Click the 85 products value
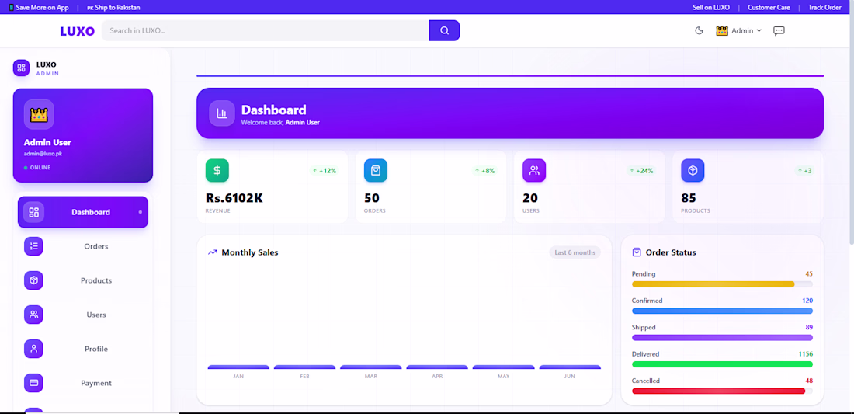This screenshot has width=854, height=414. pyautogui.click(x=689, y=198)
